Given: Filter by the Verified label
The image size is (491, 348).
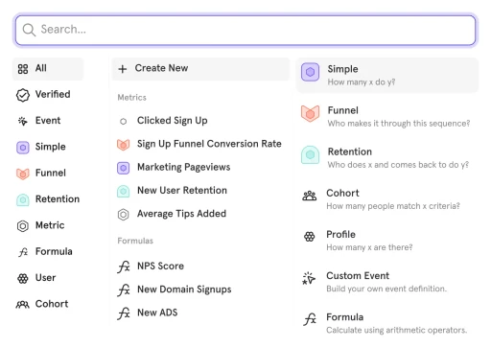Looking at the screenshot, I should click(x=53, y=95).
